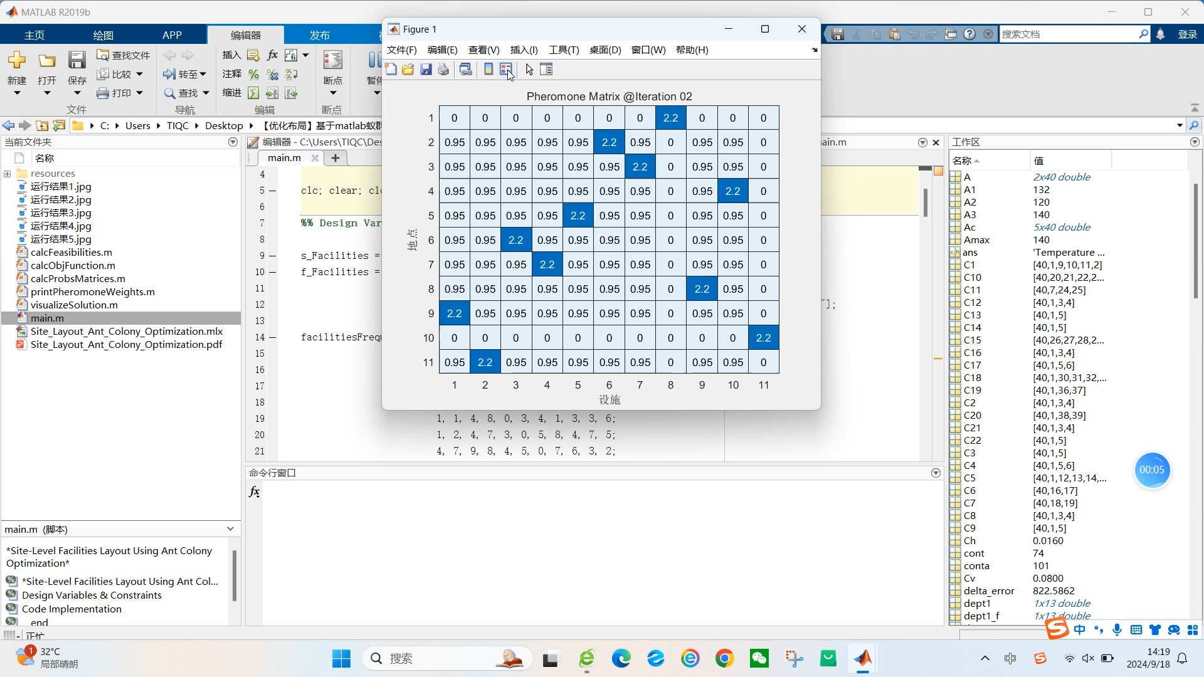Switch to the Publish (发布) ribbon tab
Screen dimensions: 1204x677
point(319,35)
